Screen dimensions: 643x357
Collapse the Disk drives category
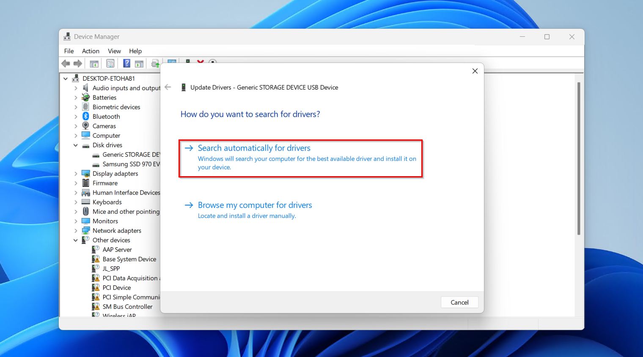[x=76, y=145]
